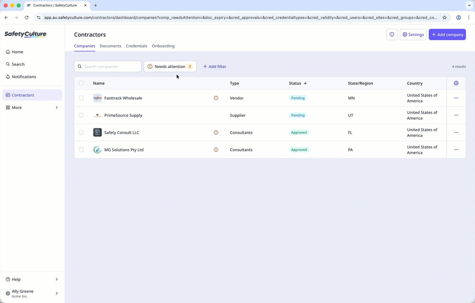
Task: Click the Add company button
Action: (447, 34)
